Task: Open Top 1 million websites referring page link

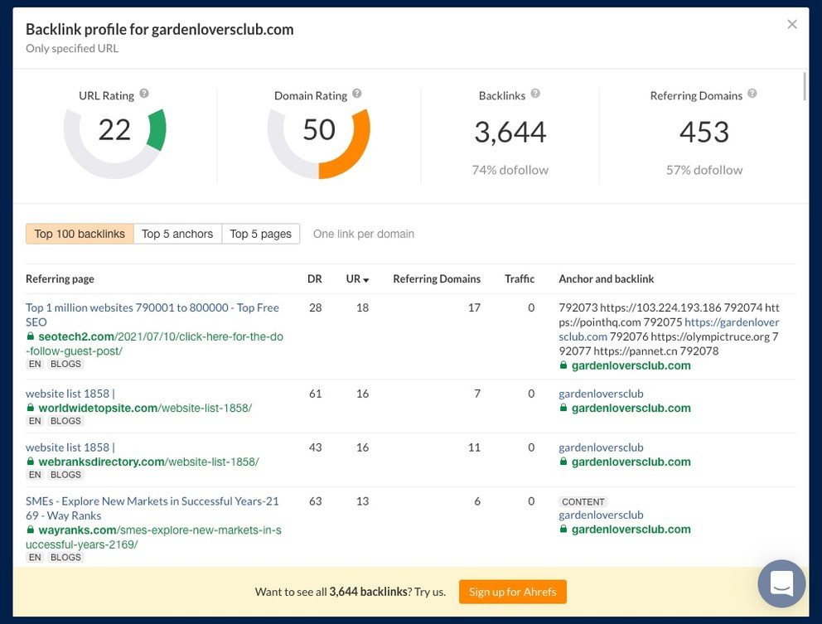Action: [x=152, y=315]
